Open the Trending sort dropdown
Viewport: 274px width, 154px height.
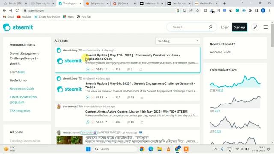(x=178, y=41)
